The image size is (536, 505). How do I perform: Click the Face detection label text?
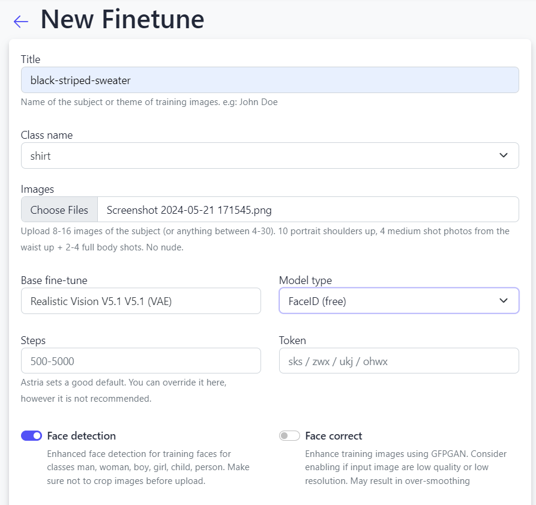[x=81, y=436]
